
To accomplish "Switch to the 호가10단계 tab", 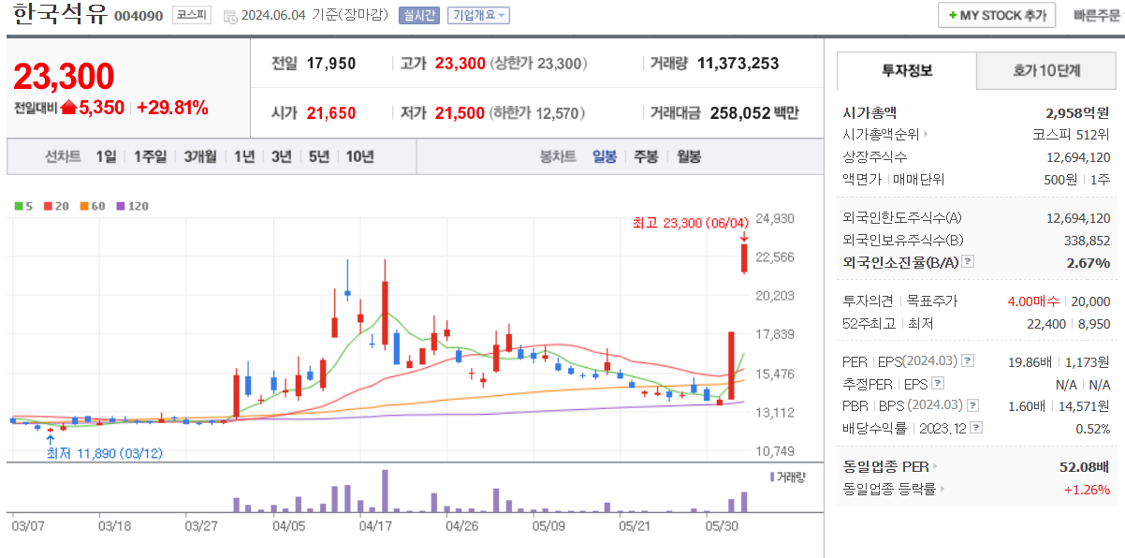I will click(x=1045, y=70).
